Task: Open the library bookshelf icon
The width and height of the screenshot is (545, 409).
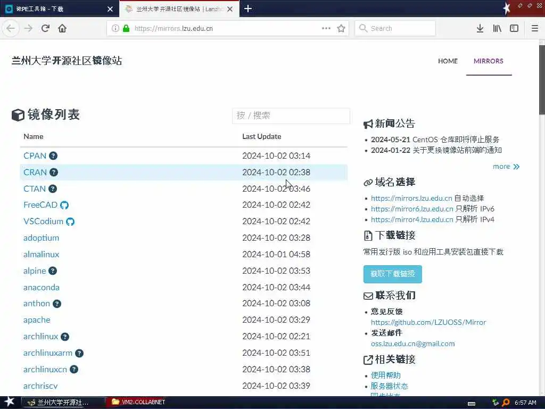Action: [497, 29]
